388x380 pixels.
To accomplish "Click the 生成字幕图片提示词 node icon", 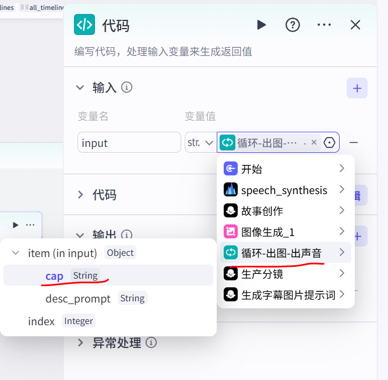I will click(x=231, y=294).
